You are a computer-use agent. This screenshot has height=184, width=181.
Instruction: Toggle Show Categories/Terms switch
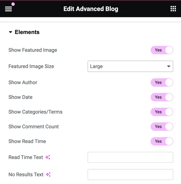(x=162, y=112)
